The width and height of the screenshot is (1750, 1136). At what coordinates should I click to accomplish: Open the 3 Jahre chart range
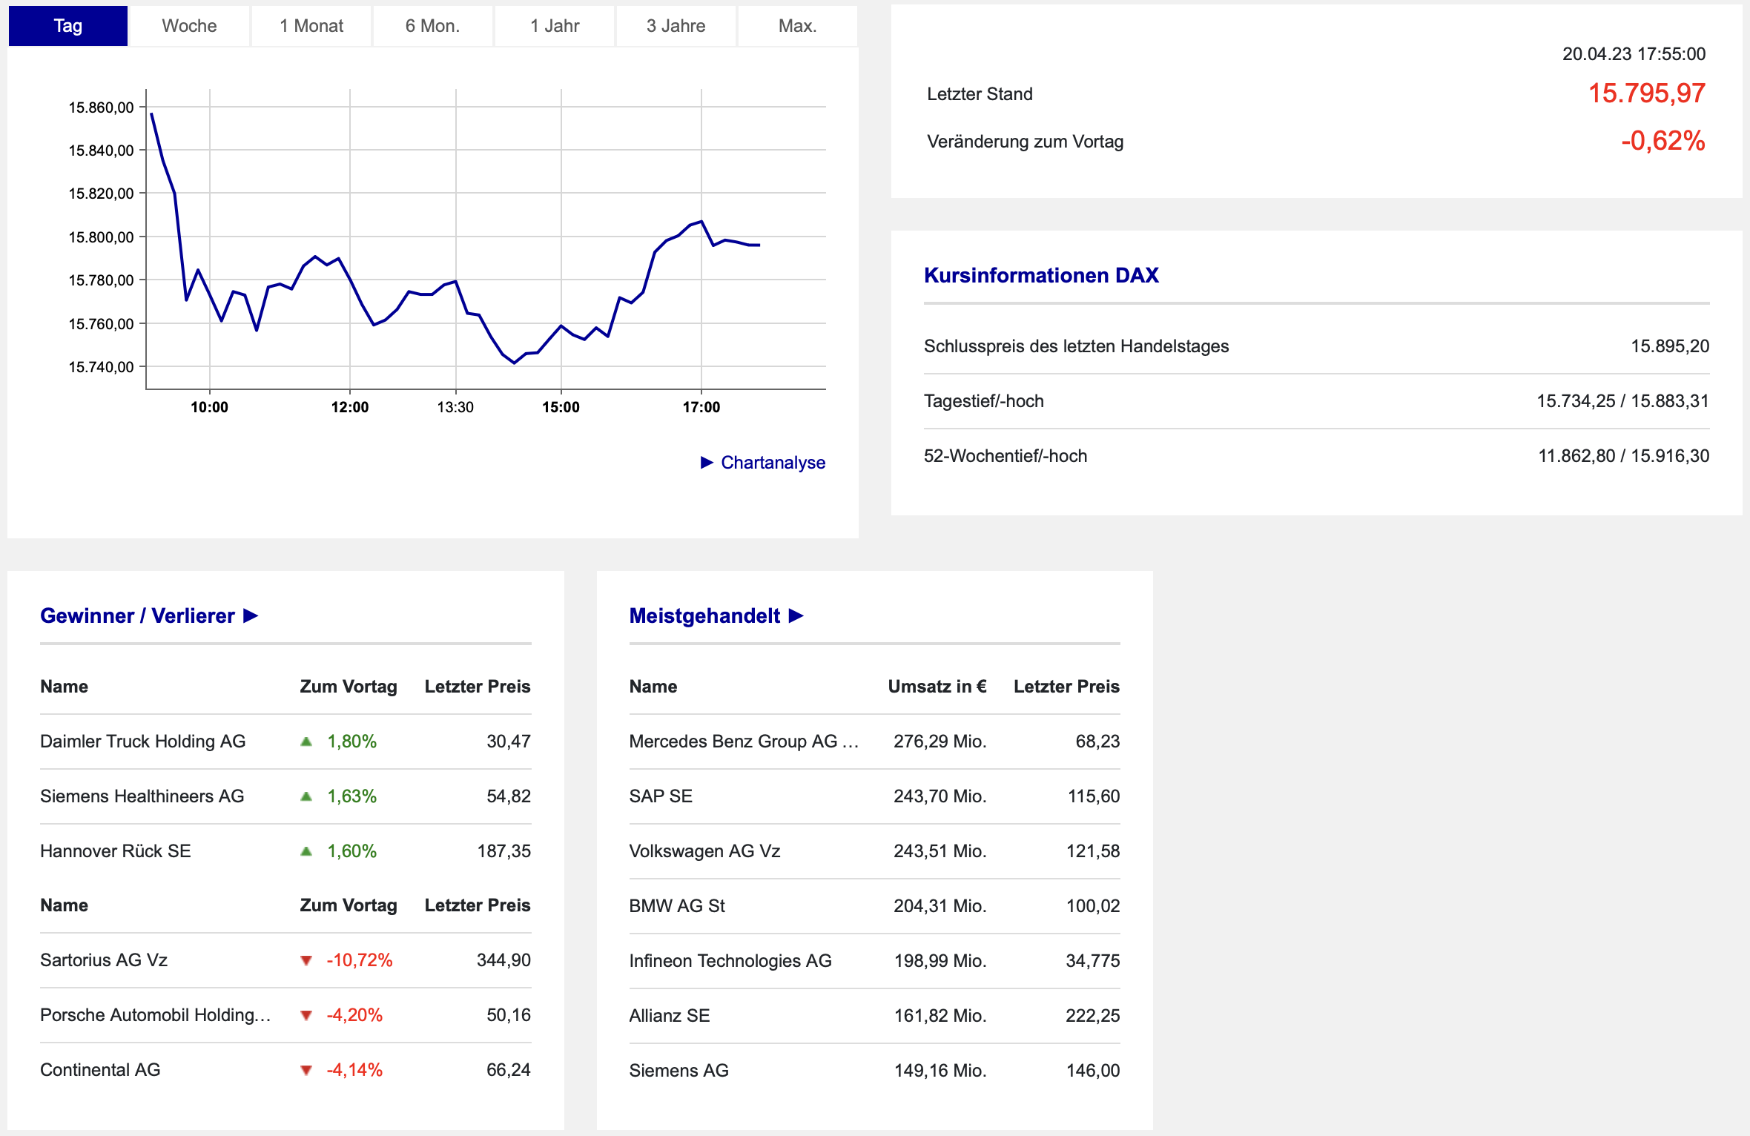(676, 26)
